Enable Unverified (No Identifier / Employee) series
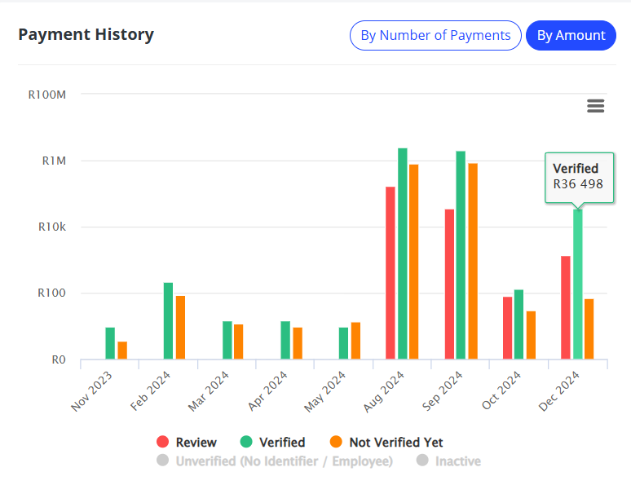The width and height of the screenshot is (631, 485). click(285, 461)
